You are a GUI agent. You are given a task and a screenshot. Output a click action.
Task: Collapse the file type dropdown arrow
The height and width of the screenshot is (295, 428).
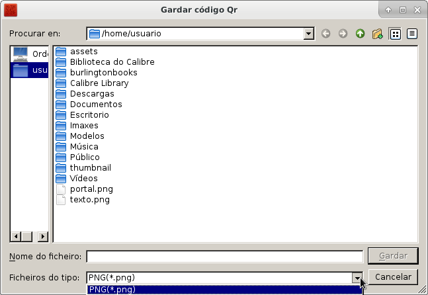(357, 278)
